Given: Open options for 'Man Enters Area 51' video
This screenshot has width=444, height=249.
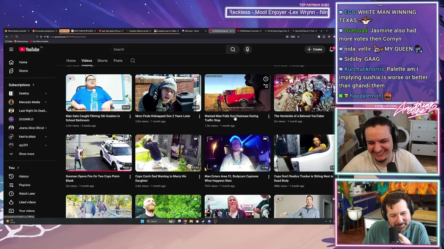Looking at the screenshot, I should point(269,177).
